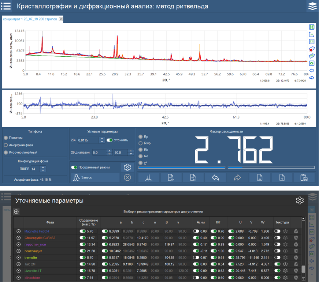Take a chart snapshot with camera icon
The image size is (319, 282).
pos(312,63)
